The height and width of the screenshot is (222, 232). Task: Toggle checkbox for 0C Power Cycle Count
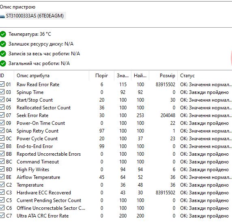click(2, 138)
